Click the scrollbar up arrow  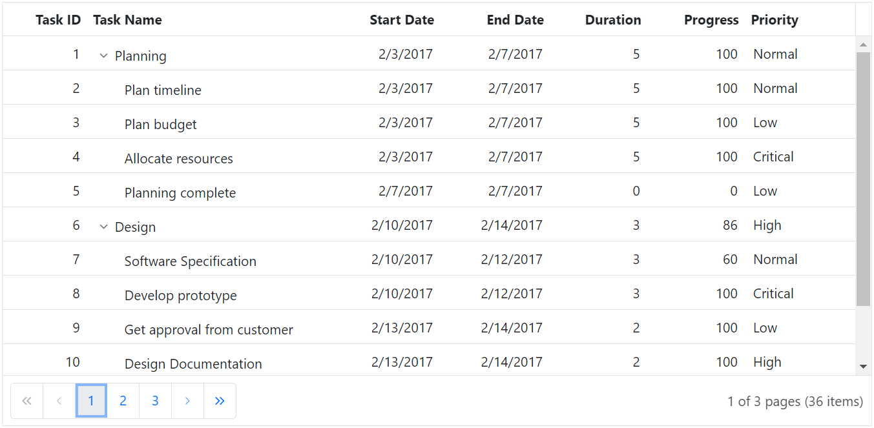pyautogui.click(x=863, y=44)
